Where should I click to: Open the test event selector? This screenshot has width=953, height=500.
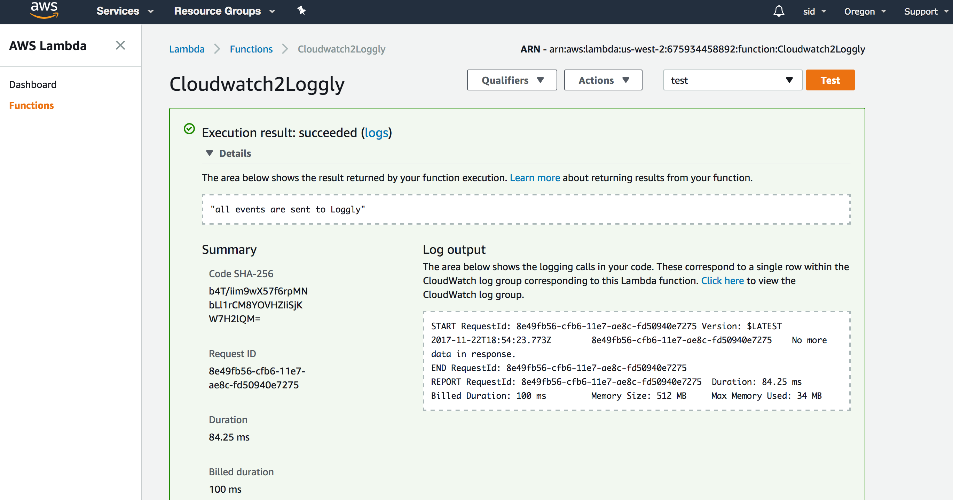coord(733,80)
